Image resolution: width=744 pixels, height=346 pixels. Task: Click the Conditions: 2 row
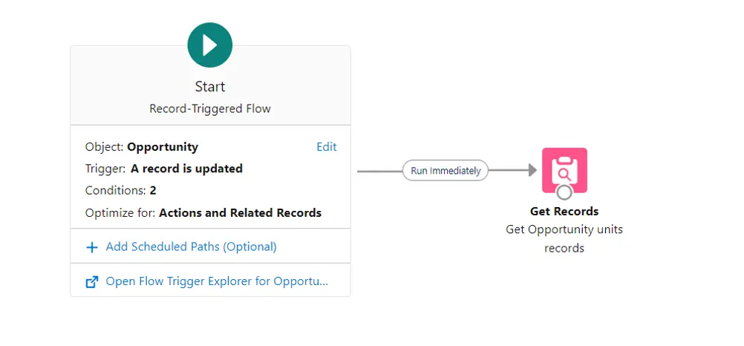click(x=121, y=190)
